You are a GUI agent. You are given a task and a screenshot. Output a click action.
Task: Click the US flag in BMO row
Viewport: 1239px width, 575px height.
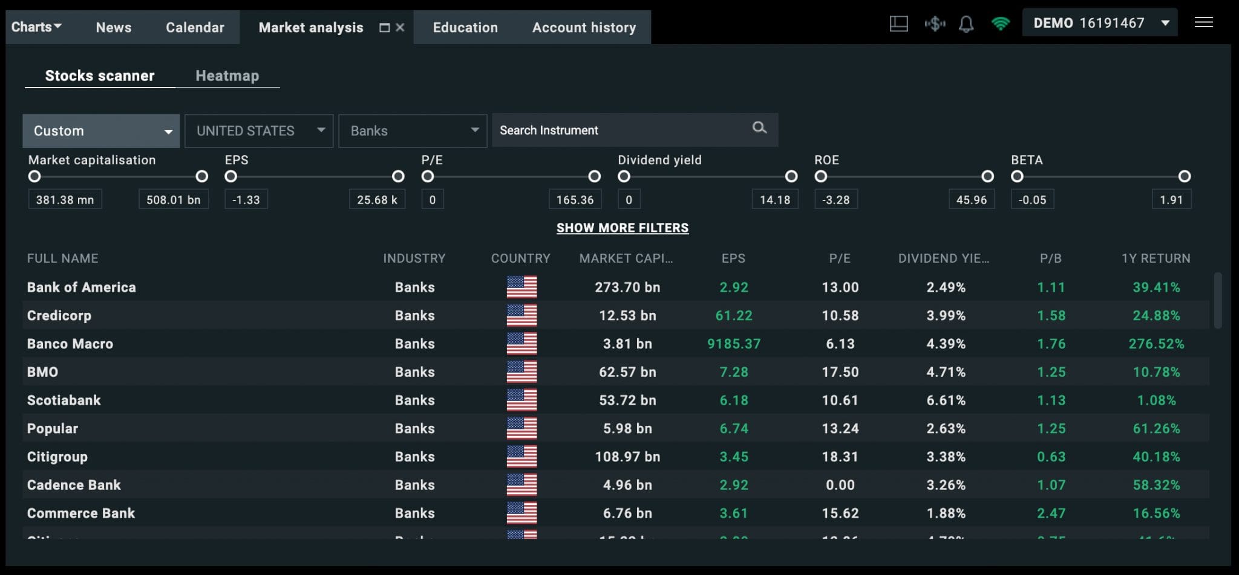pyautogui.click(x=521, y=371)
